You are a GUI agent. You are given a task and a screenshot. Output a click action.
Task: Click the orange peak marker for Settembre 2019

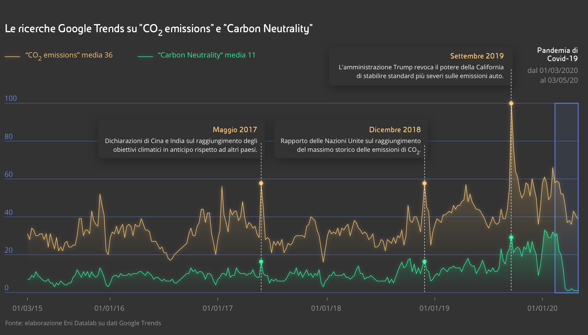[511, 103]
